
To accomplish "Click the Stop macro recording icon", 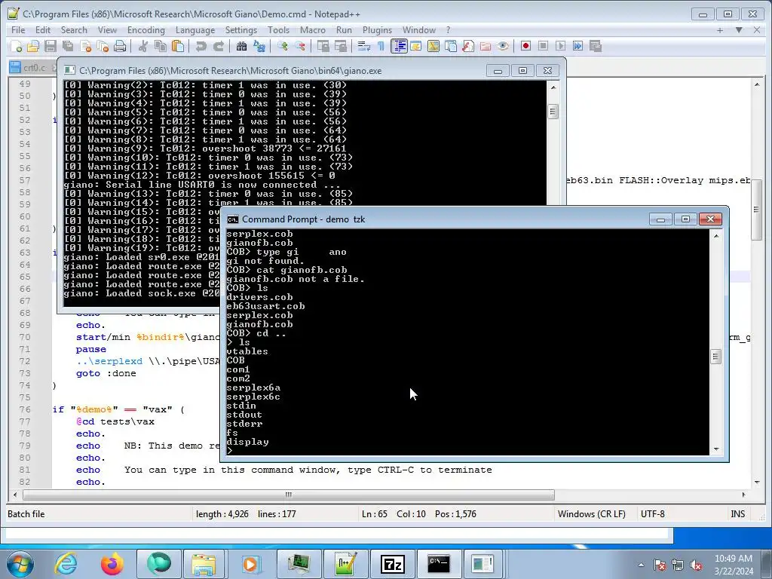I will tap(543, 46).
